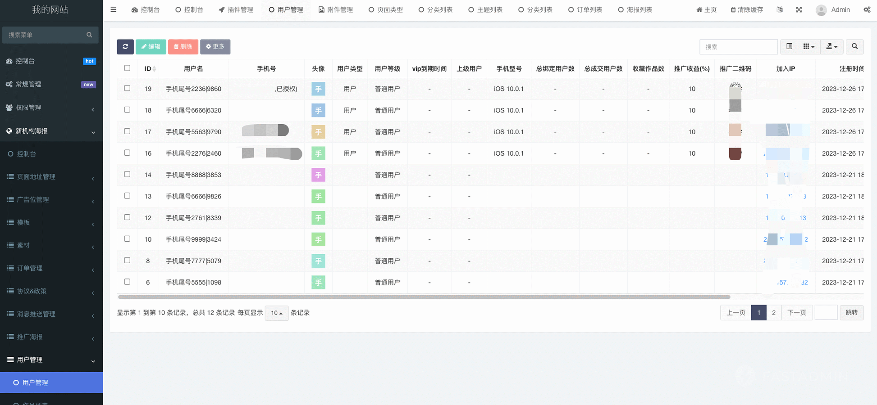Click the settings gears icon top-right
Viewport: 877px width, 405px height.
point(867,10)
